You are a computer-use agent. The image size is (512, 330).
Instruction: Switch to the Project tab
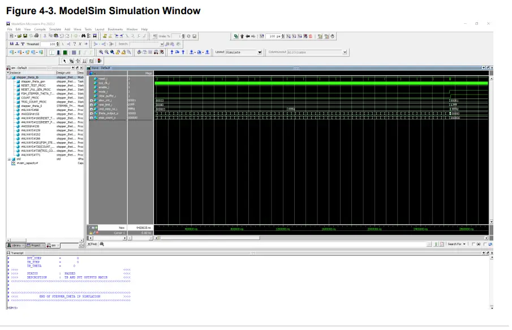(35, 245)
